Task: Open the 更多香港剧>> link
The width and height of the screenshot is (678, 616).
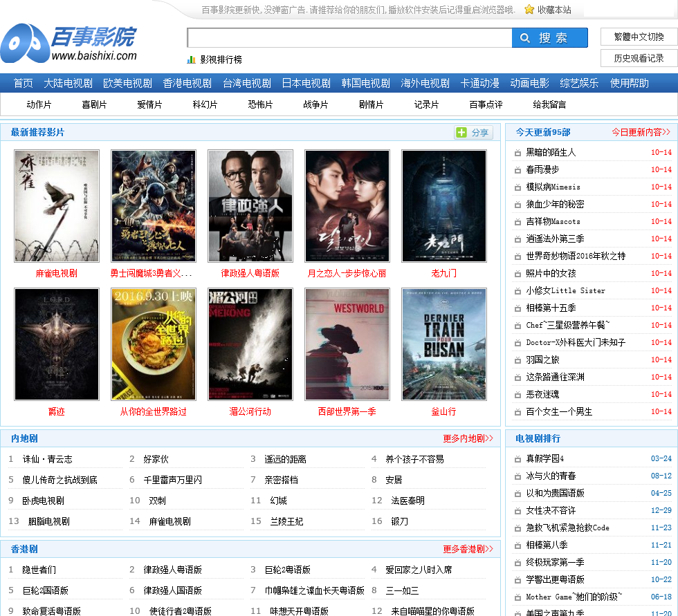Action: [x=468, y=549]
